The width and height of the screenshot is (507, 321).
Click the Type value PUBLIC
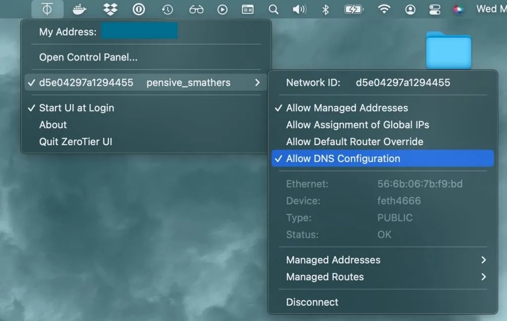pyautogui.click(x=395, y=217)
